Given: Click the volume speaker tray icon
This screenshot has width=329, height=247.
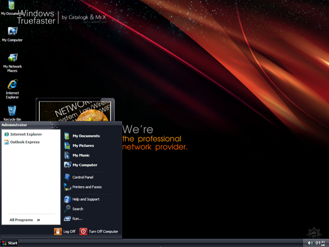Looking at the screenshot, I should pyautogui.click(x=310, y=243).
